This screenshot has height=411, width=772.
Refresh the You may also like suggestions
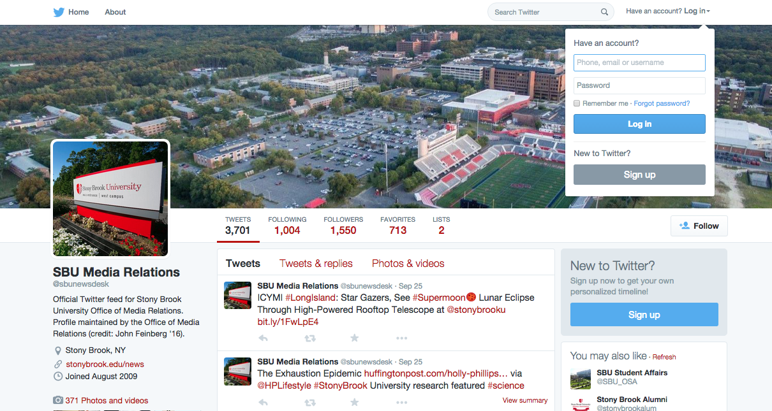pos(664,357)
